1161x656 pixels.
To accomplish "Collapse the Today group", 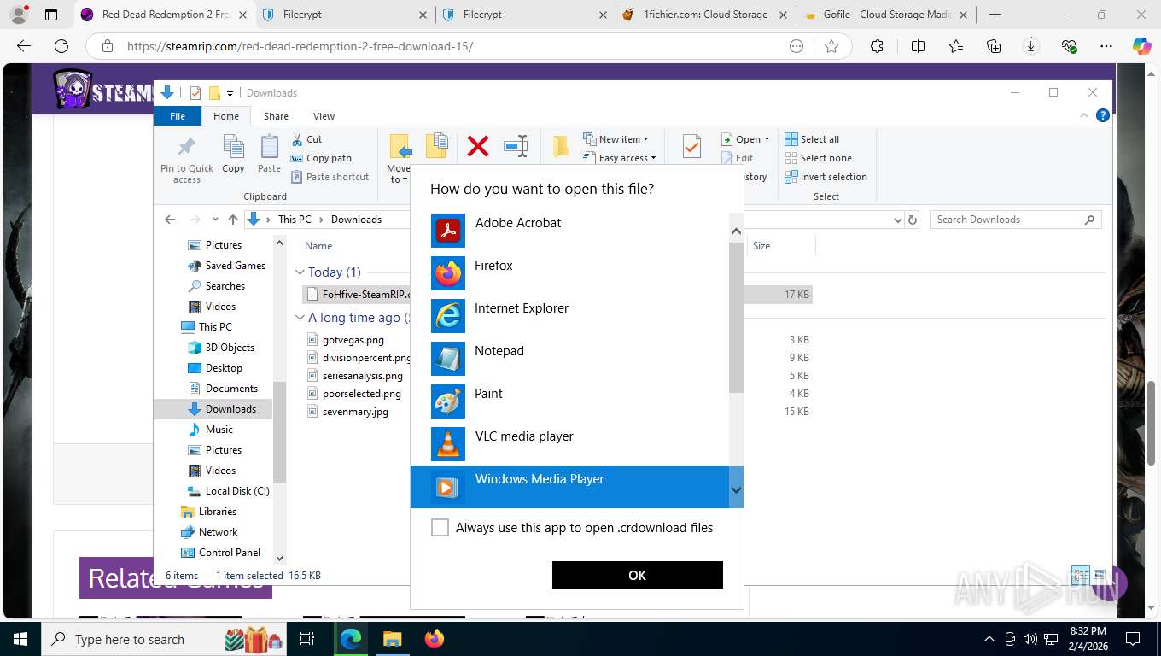I will point(300,272).
